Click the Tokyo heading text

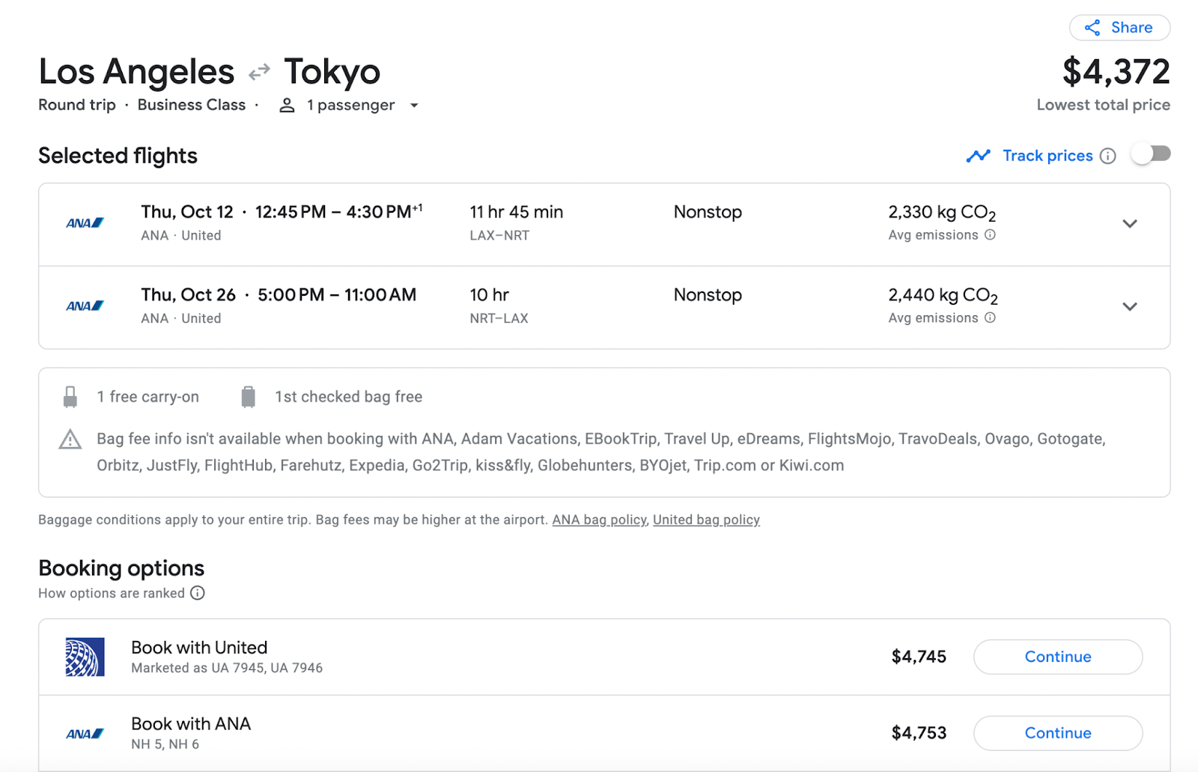332,73
